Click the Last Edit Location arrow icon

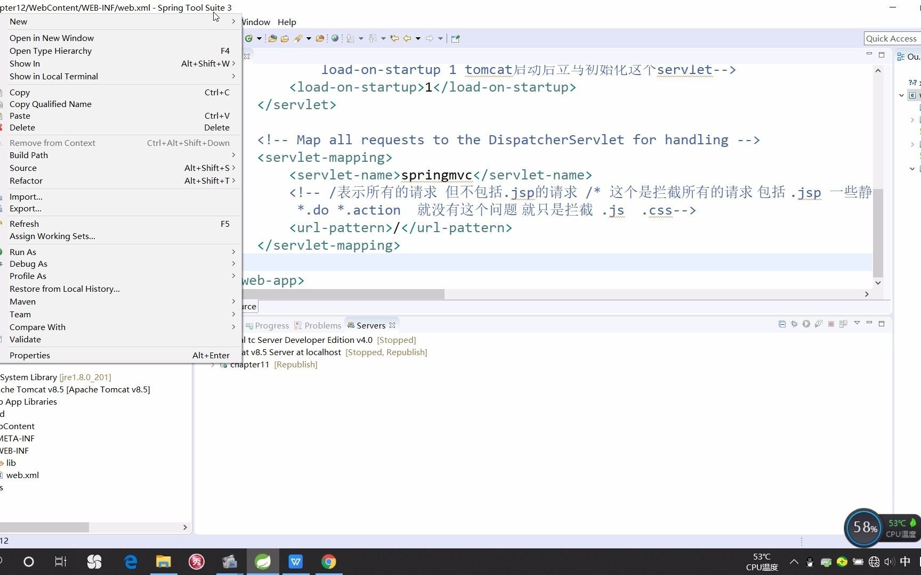pos(394,38)
